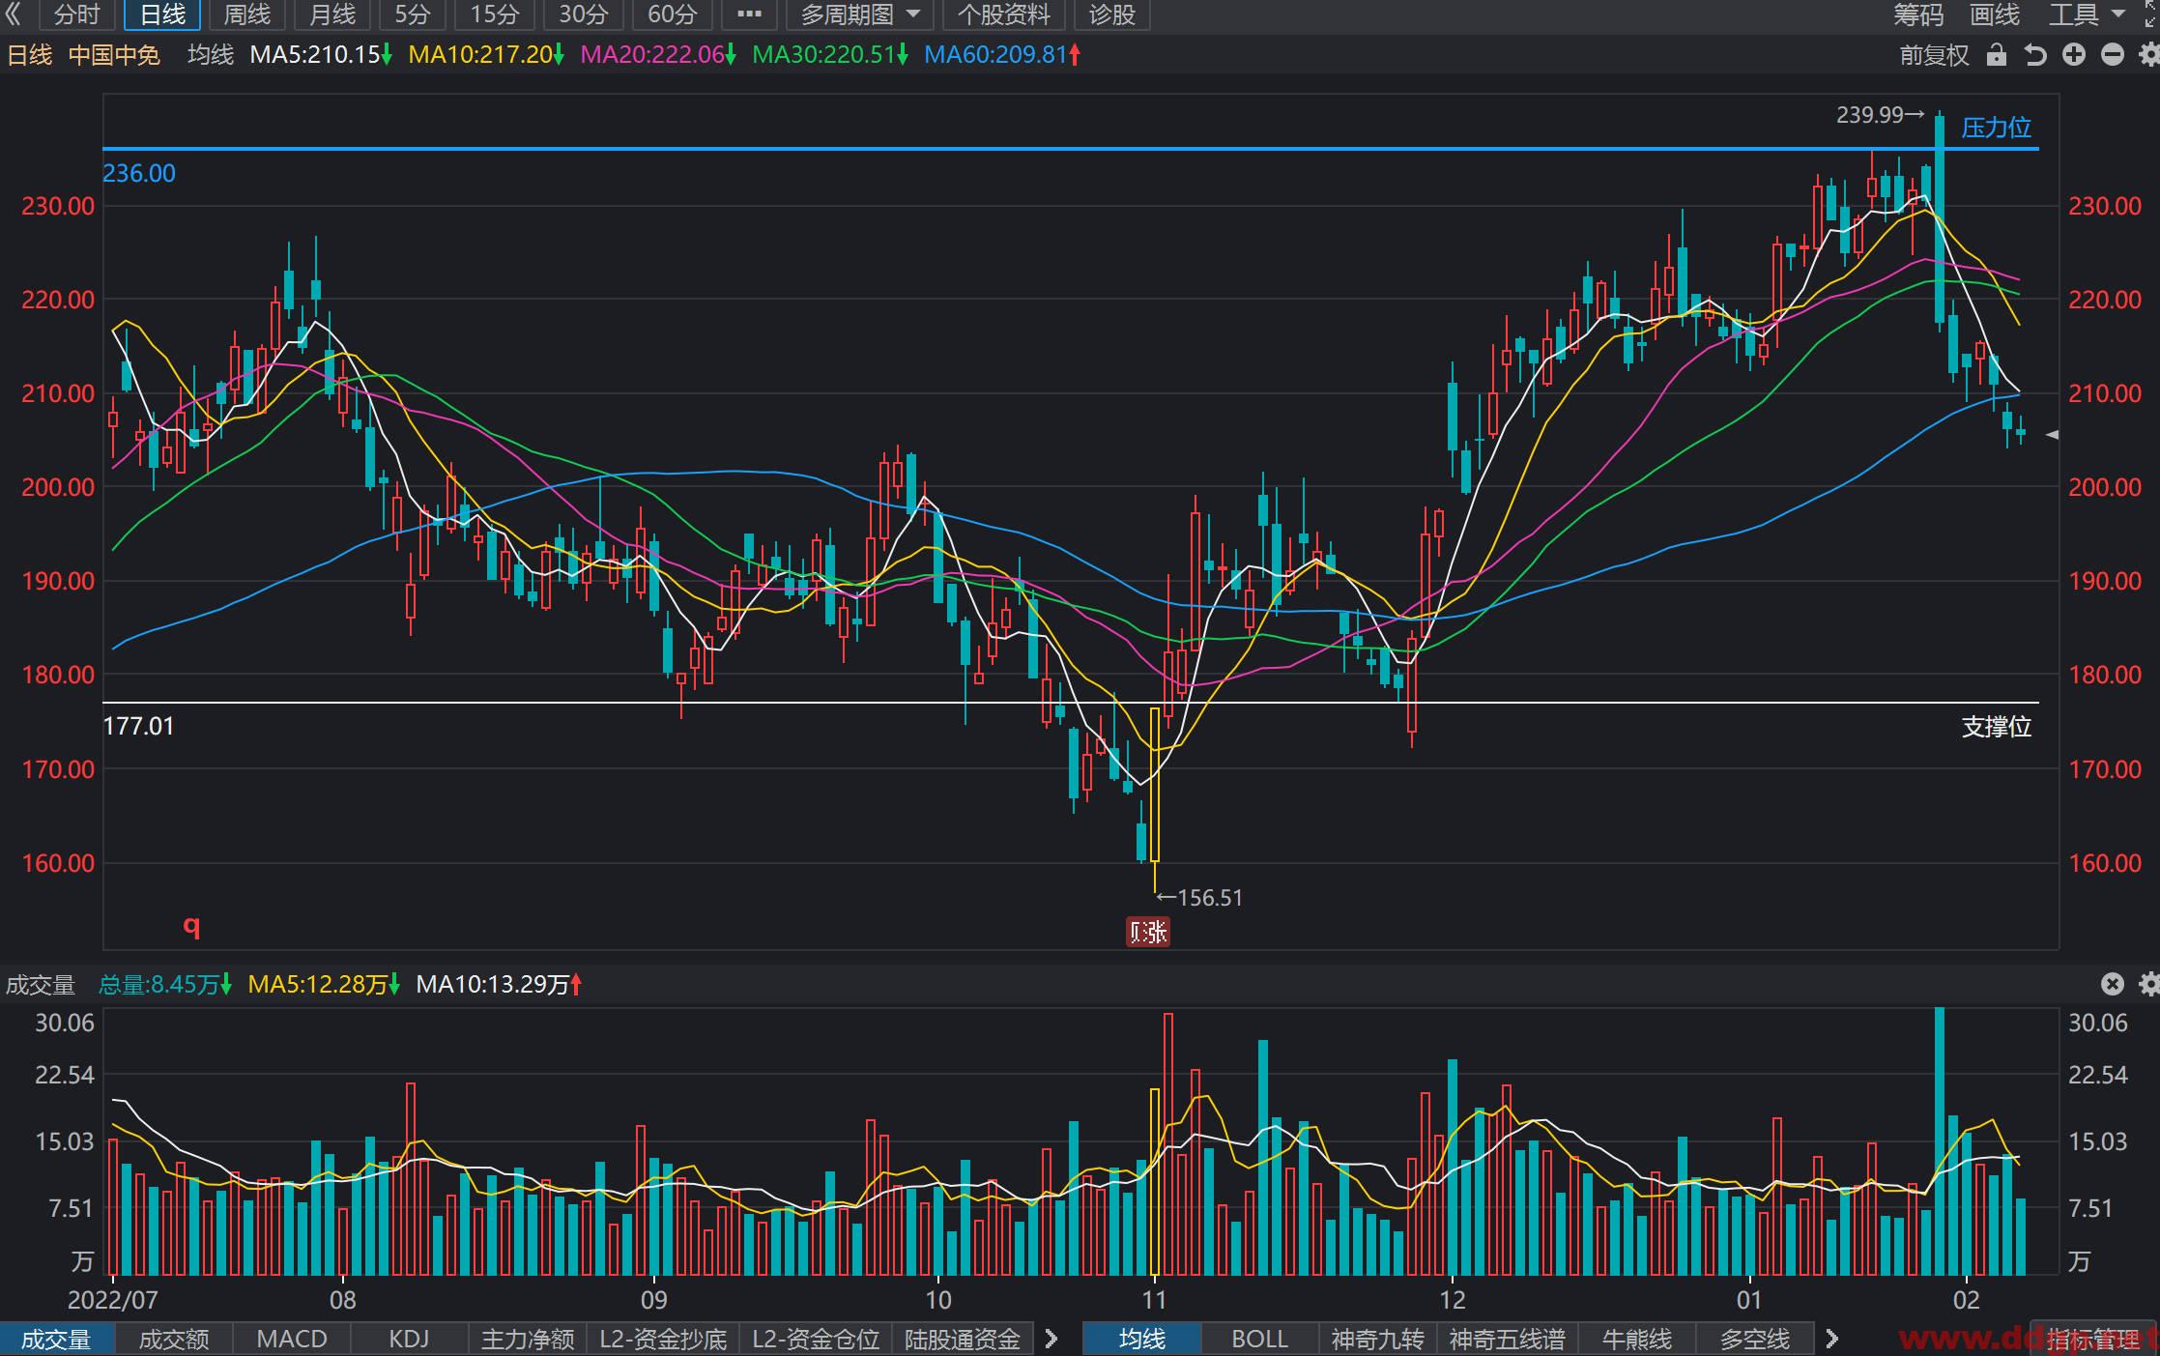Screen dimensions: 2160x1356
Task: Click the 筹码 chip distribution button
Action: click(x=1918, y=14)
